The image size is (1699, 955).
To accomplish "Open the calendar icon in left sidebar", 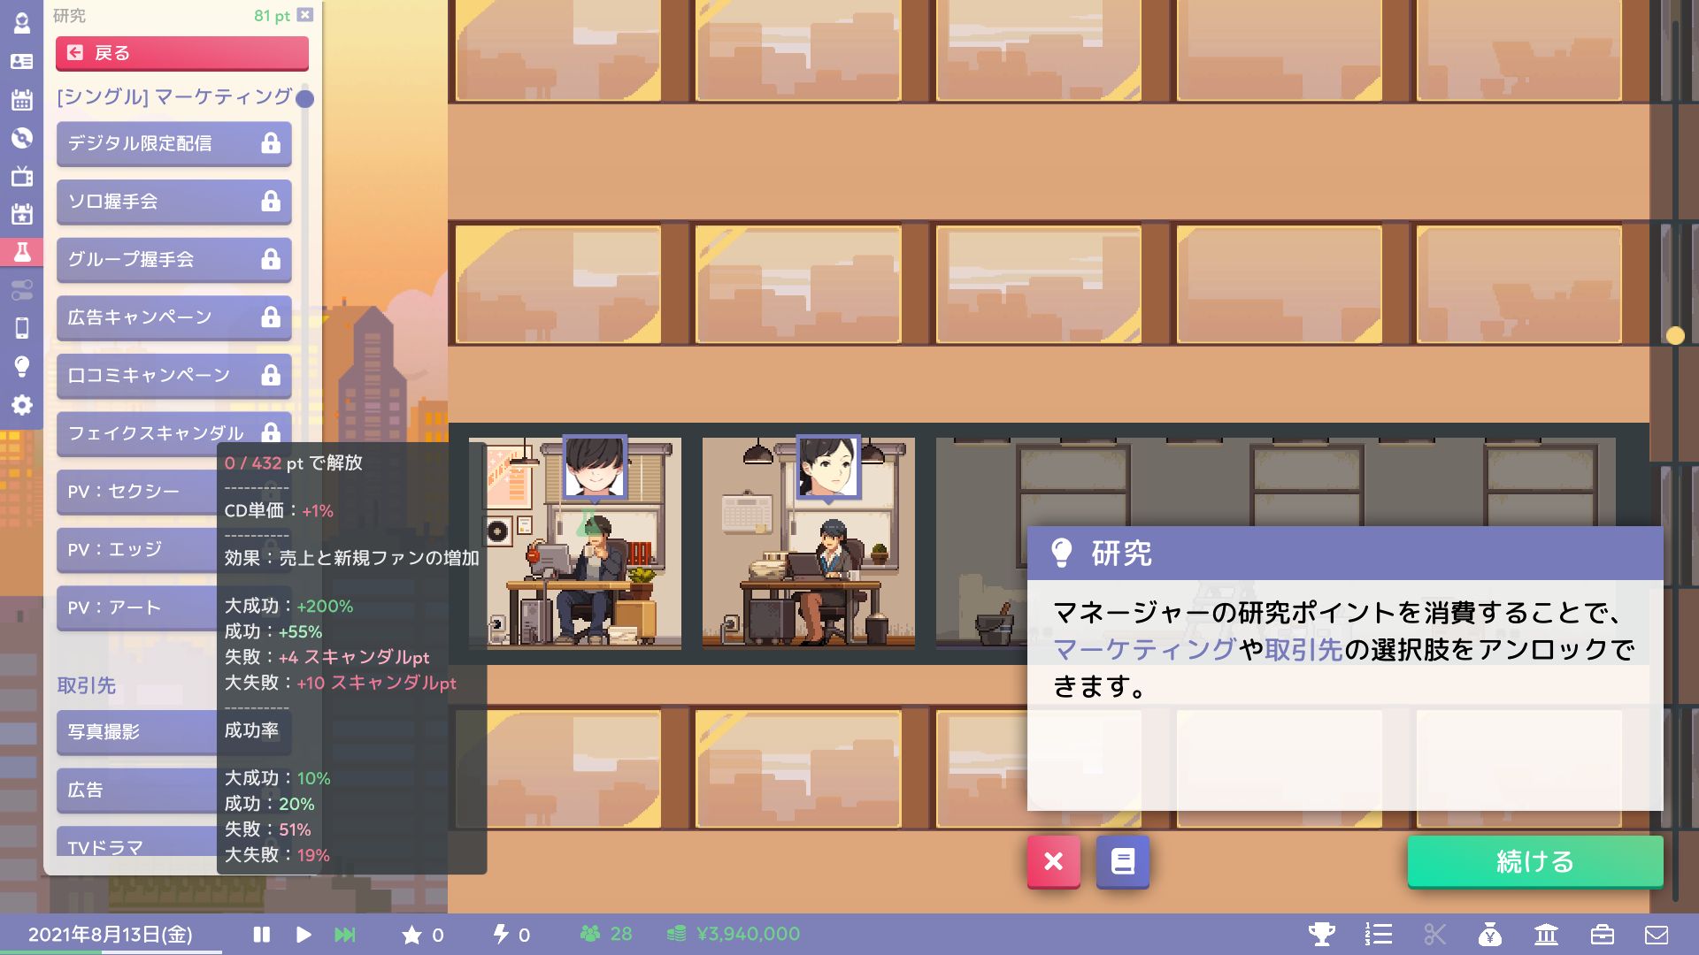I will coord(22,99).
